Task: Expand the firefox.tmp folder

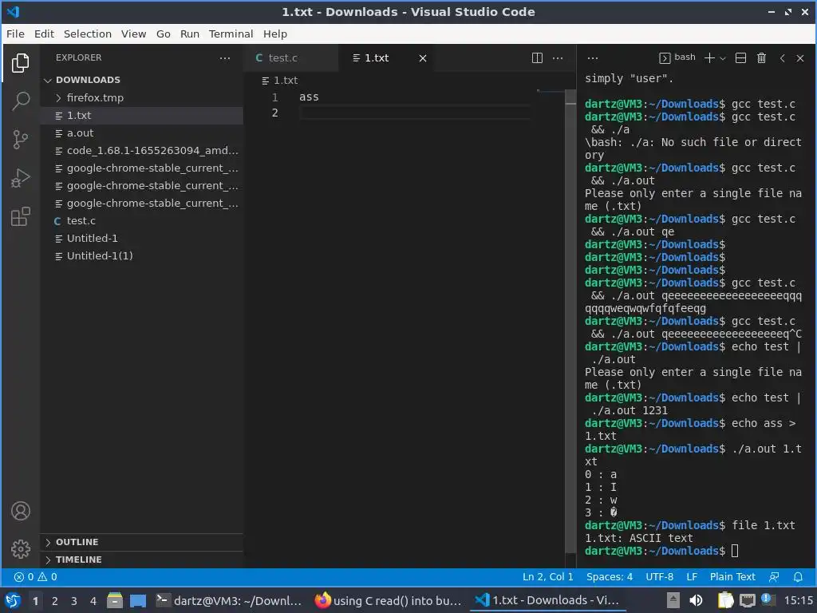Action: point(142,97)
